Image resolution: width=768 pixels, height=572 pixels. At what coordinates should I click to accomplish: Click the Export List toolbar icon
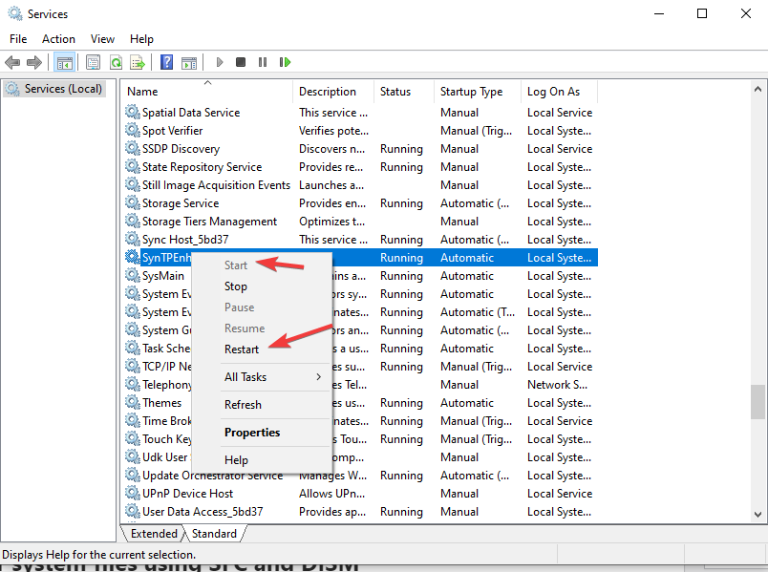tap(138, 62)
